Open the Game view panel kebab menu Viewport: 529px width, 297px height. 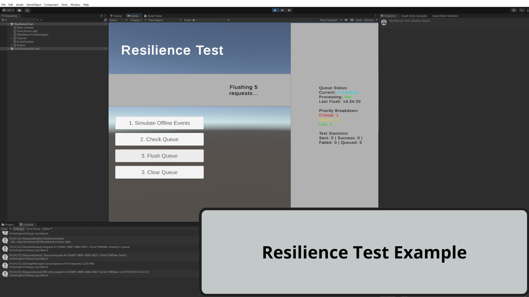376,16
